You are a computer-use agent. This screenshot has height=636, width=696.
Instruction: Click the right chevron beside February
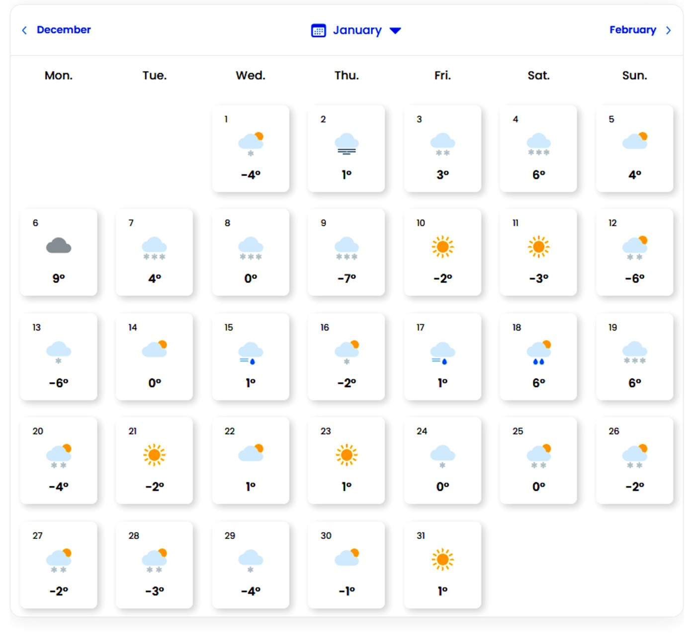click(x=669, y=30)
